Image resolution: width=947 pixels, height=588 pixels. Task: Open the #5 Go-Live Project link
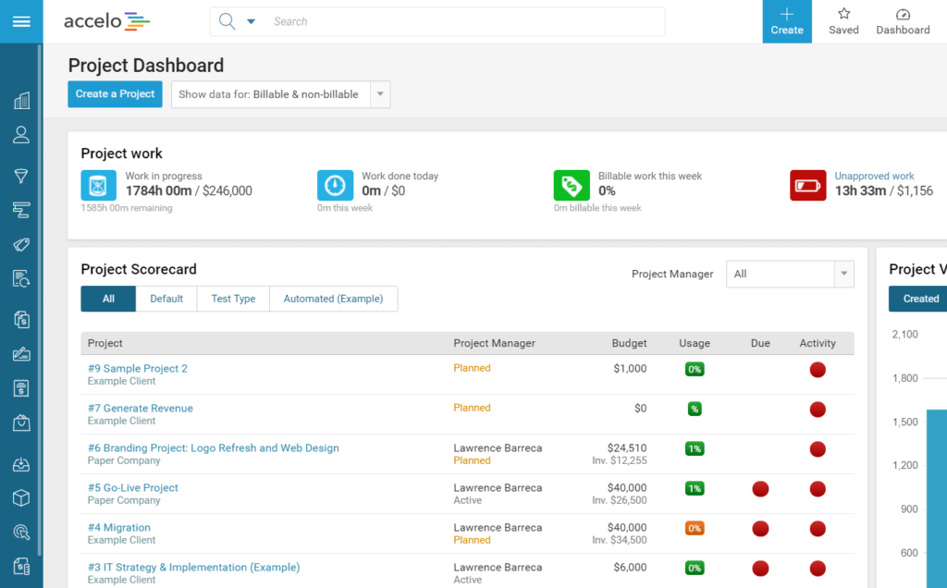tap(133, 487)
